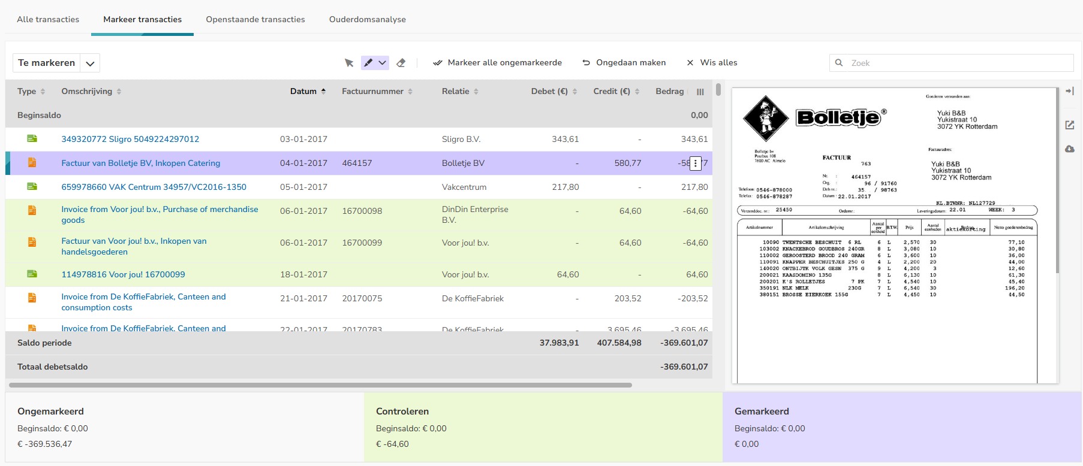The height and width of the screenshot is (466, 1083).
Task: Open De KoffieFabriek invoice 20170075 link
Action: click(143, 302)
